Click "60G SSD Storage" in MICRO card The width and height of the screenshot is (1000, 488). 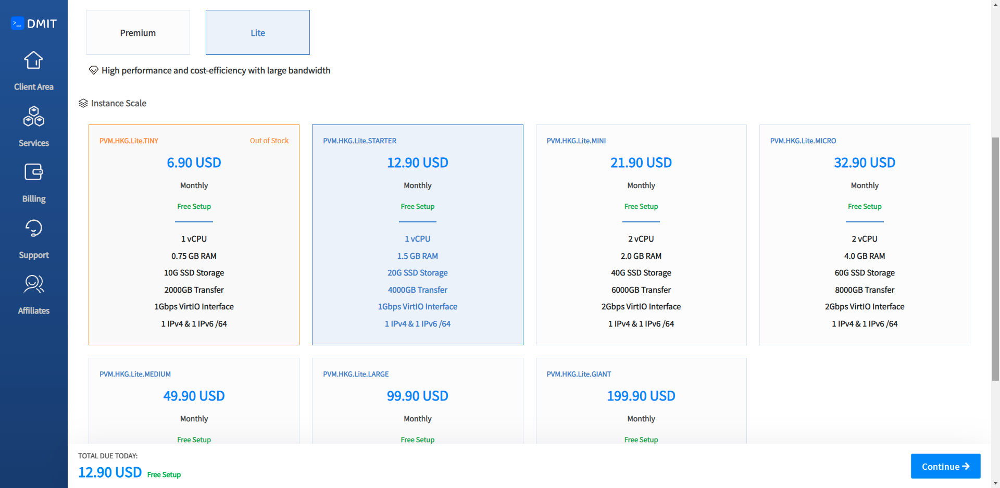pyautogui.click(x=865, y=273)
